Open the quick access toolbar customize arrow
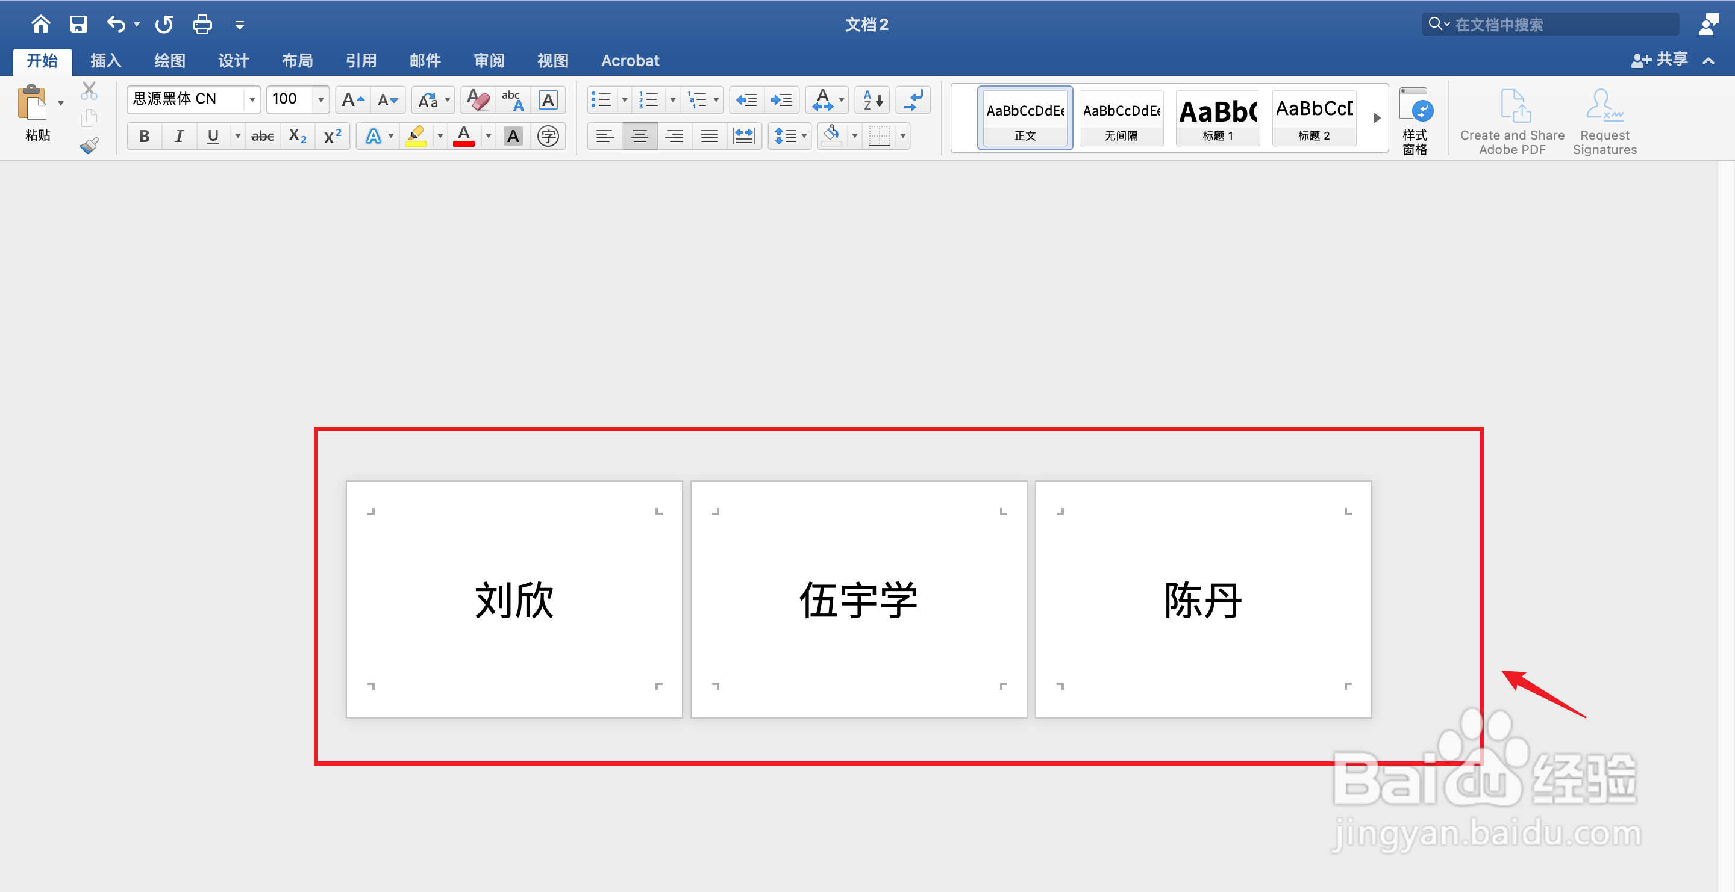 (239, 25)
